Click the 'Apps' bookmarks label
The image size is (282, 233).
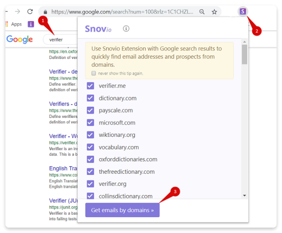coord(17,24)
